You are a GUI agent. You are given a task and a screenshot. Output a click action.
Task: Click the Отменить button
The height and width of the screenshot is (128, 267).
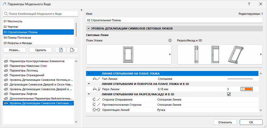point(225,122)
